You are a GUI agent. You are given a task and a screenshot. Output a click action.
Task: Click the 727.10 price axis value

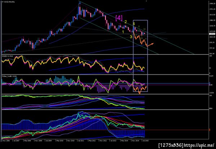point(212,48)
